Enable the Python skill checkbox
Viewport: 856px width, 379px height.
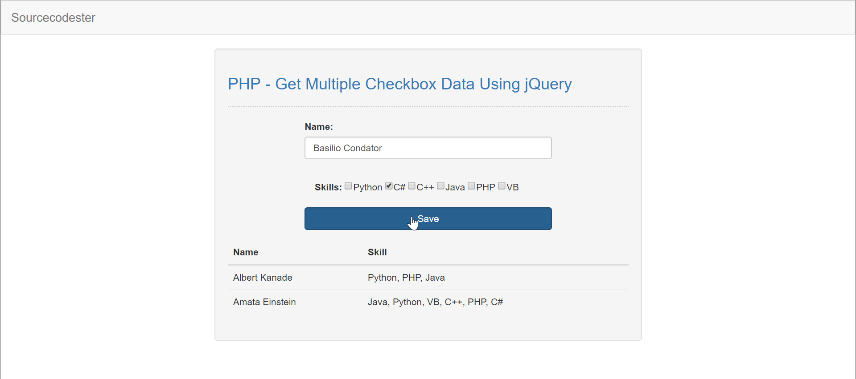[348, 186]
